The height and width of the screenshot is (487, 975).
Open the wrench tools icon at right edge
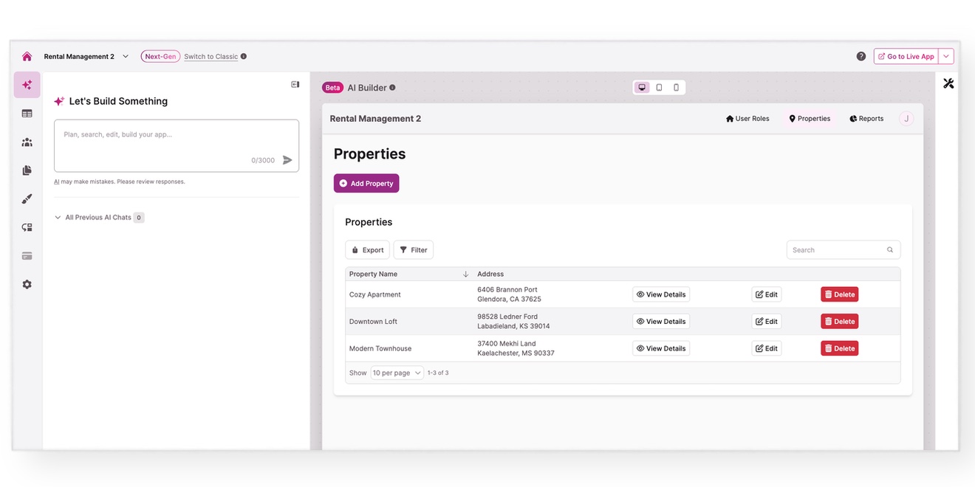(x=948, y=83)
